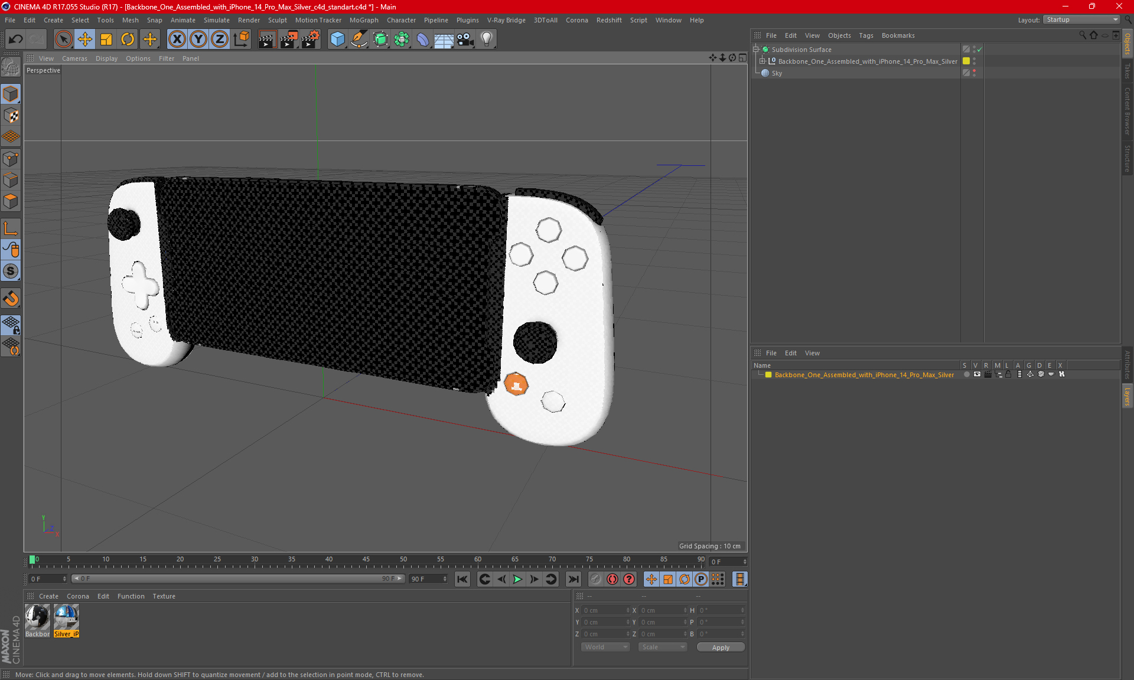Click the X position input field
1134x680 pixels.
coord(605,610)
